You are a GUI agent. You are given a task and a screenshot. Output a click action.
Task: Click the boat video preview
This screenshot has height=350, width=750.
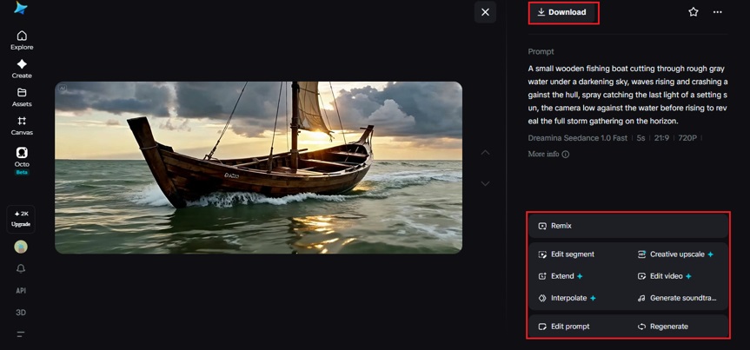pyautogui.click(x=258, y=168)
